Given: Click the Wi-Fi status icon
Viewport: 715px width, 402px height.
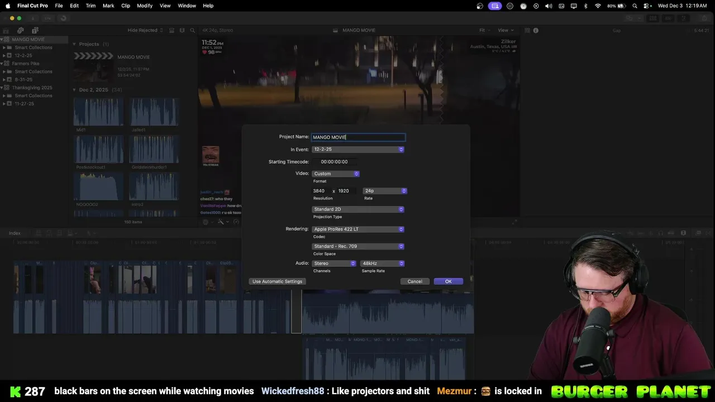Looking at the screenshot, I should 598,6.
